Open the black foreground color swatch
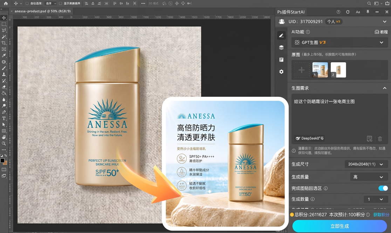 click(2, 161)
